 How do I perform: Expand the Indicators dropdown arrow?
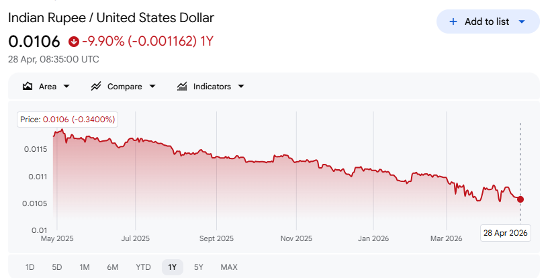240,87
